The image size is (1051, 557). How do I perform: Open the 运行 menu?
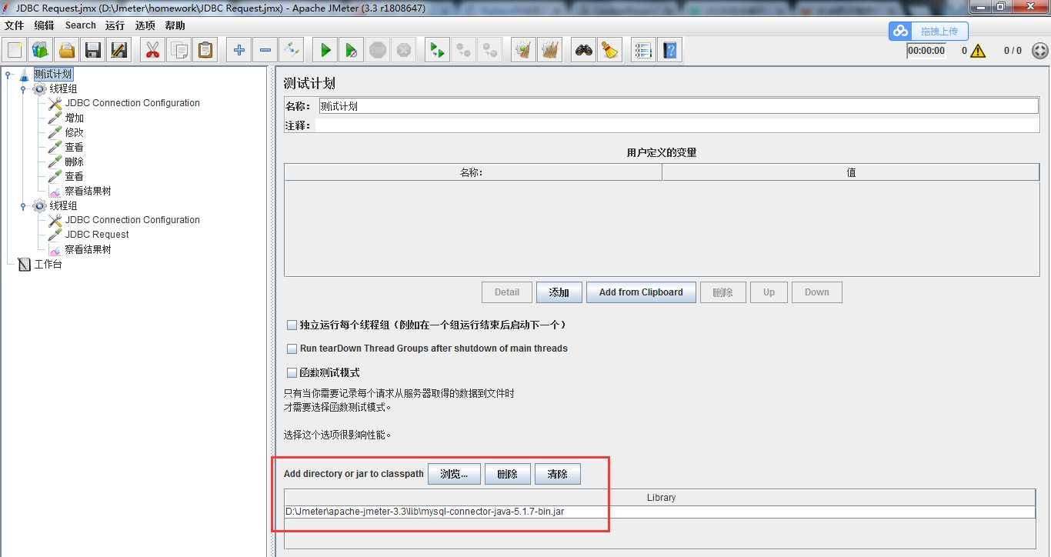click(x=115, y=25)
